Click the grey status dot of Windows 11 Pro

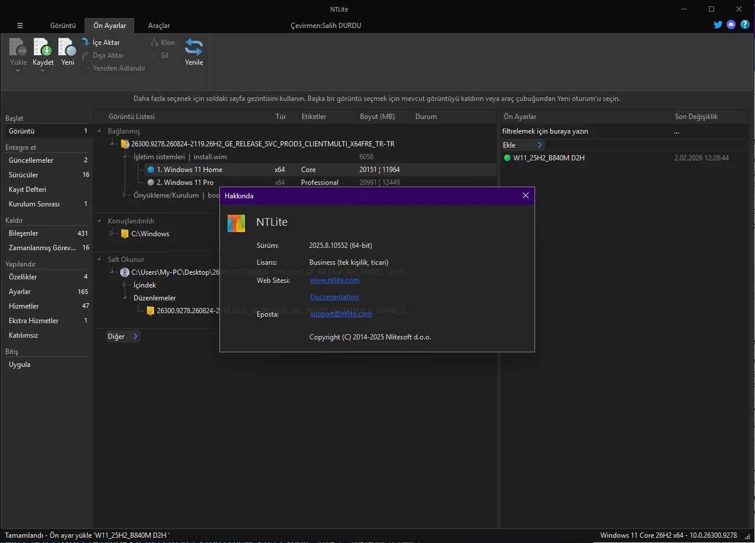click(151, 183)
